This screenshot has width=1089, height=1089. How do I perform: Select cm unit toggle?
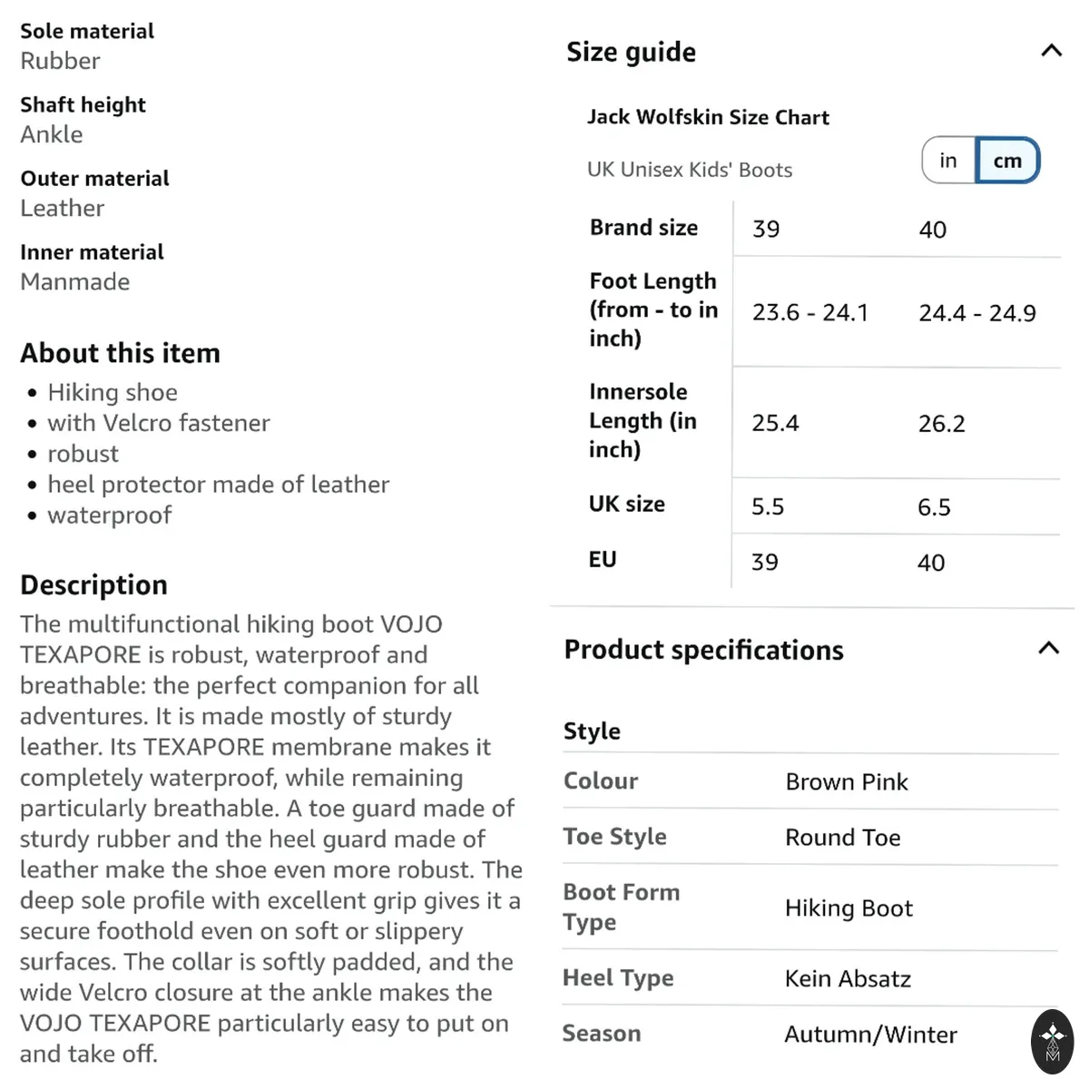(1007, 161)
